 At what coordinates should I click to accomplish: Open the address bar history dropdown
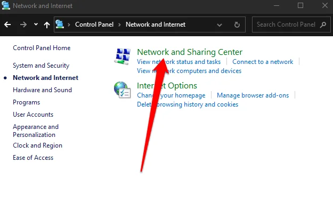(220, 25)
